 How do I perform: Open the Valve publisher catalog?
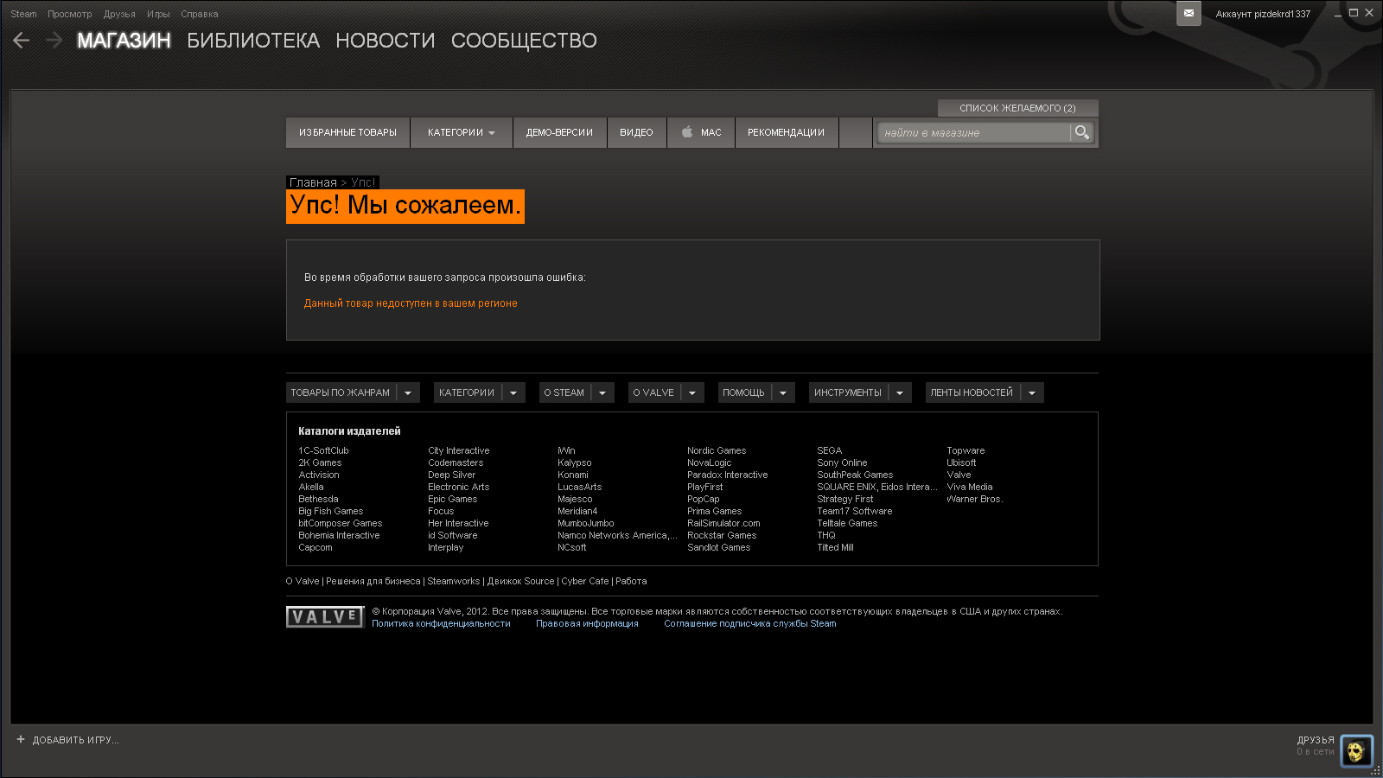pyautogui.click(x=959, y=475)
